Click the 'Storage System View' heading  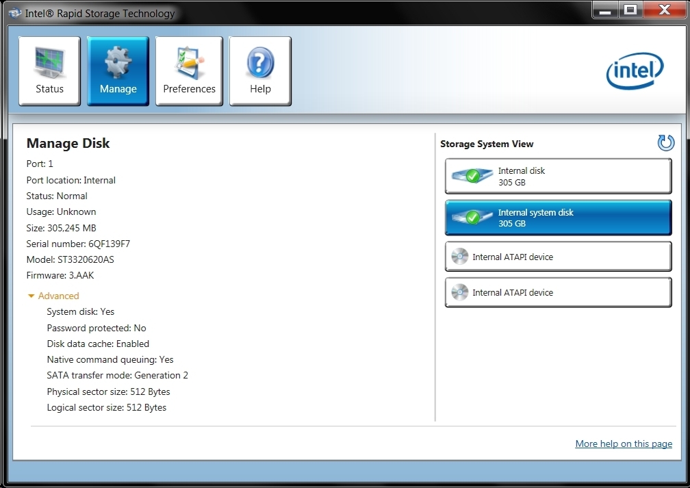(x=487, y=144)
